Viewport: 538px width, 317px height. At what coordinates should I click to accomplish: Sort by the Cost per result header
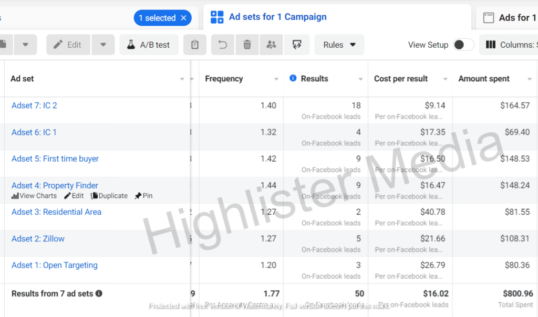click(401, 79)
